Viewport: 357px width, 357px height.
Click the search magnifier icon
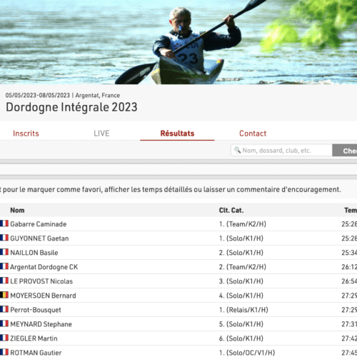point(237,150)
